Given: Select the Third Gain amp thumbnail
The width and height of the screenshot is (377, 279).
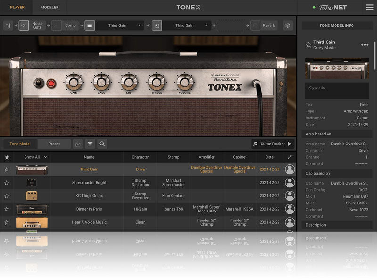Looking at the screenshot, I should coord(32,169).
